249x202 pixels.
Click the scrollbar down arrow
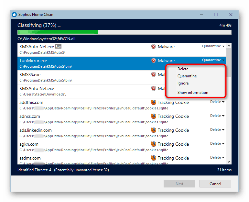point(229,162)
